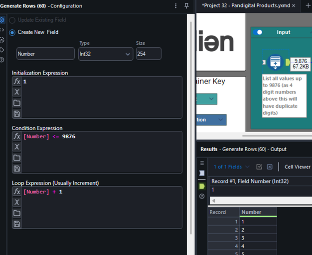Open the Navigation sidebar icon

pyautogui.click(x=2, y=40)
